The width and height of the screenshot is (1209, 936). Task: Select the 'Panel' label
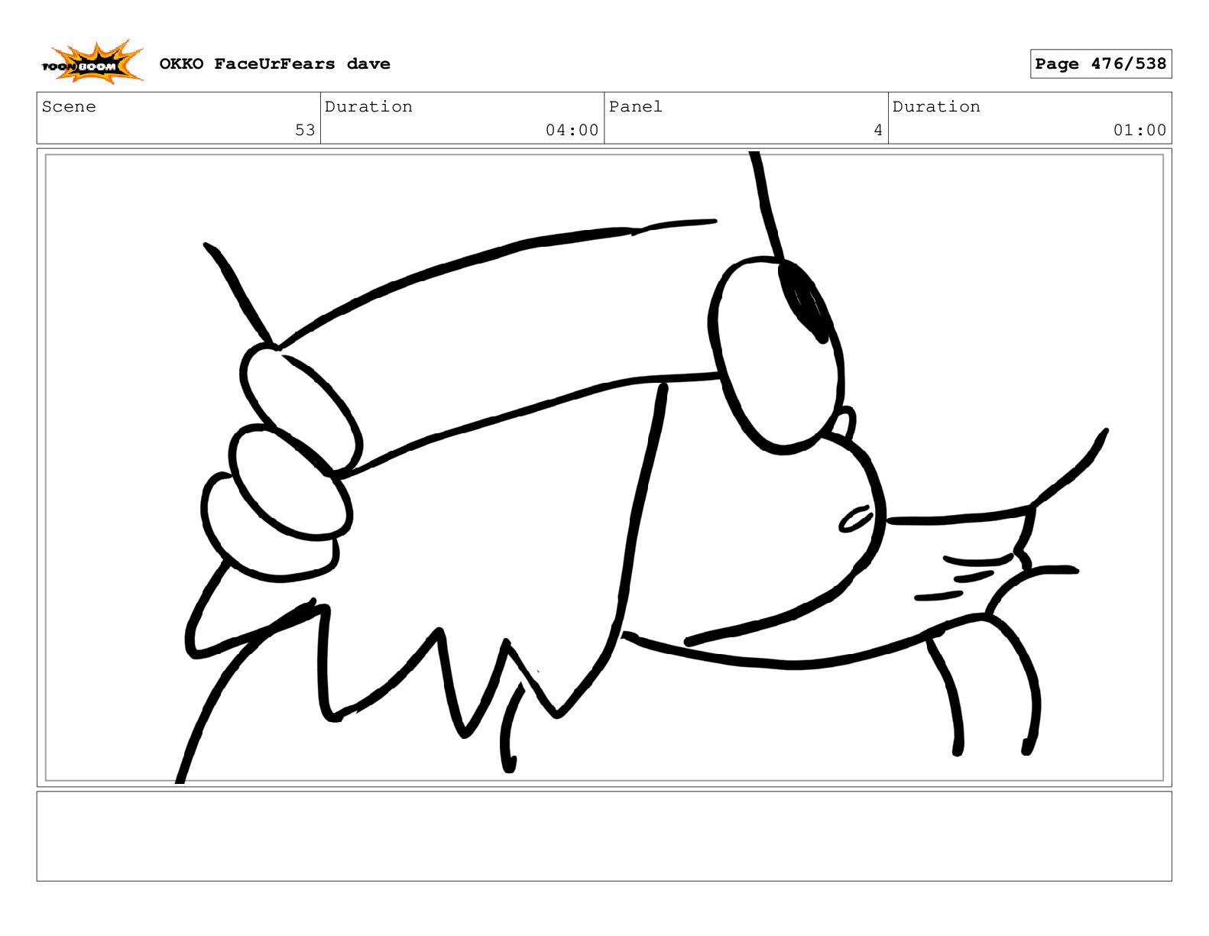(x=635, y=106)
